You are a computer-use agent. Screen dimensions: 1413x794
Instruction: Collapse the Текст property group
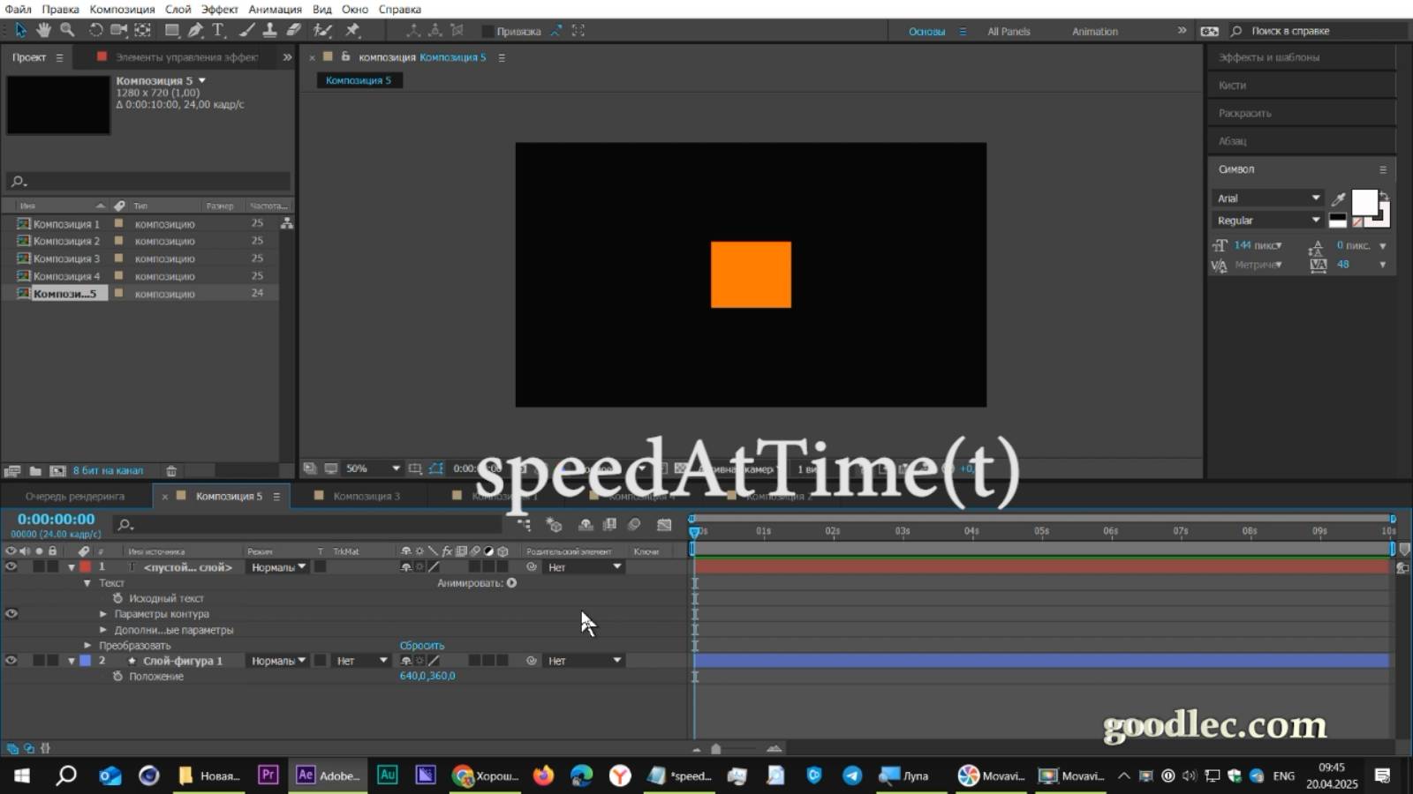point(87,582)
